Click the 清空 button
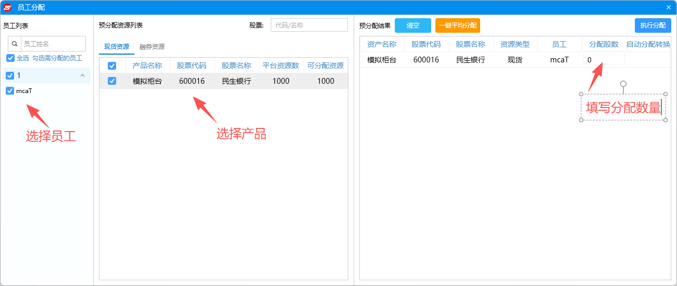Screen dimensions: 677x286 (x=413, y=25)
